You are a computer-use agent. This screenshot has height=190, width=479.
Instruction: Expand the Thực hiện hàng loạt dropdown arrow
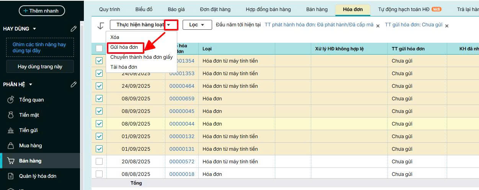click(x=171, y=25)
